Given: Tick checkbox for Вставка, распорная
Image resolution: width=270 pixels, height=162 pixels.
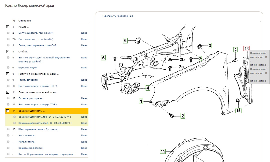Looking at the screenshot, I should pos(8,98).
